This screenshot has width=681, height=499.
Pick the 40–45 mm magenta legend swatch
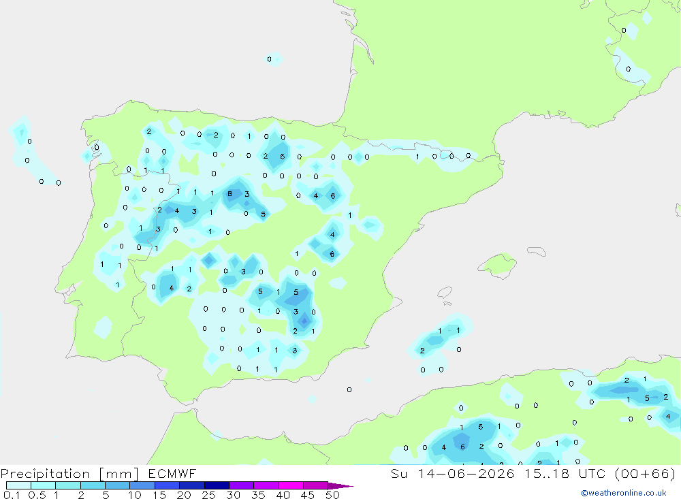click(x=291, y=485)
